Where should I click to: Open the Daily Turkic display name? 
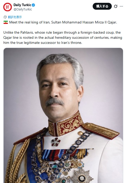coord(22,5)
